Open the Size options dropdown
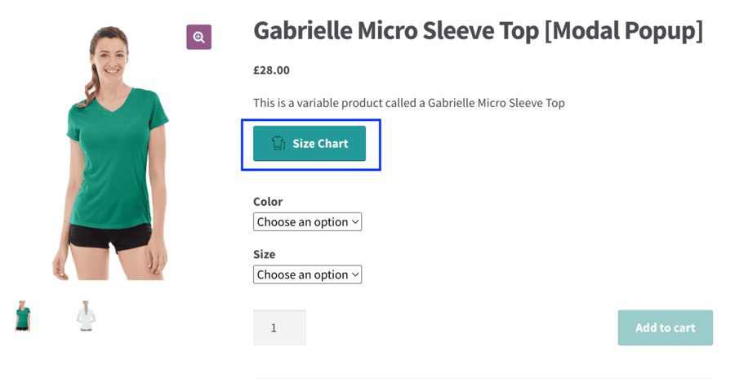The image size is (735, 388). click(308, 274)
